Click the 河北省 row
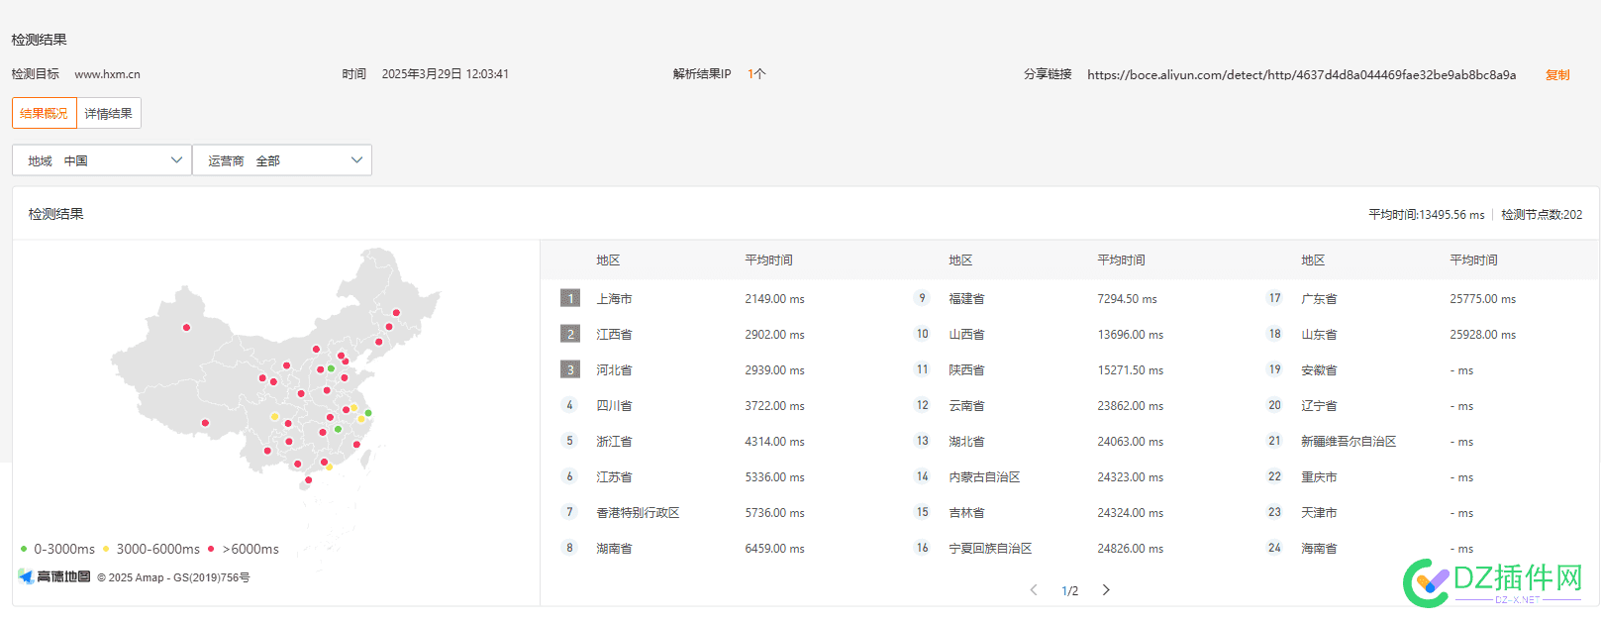Viewport: 1601px width, 623px height. [x=717, y=369]
